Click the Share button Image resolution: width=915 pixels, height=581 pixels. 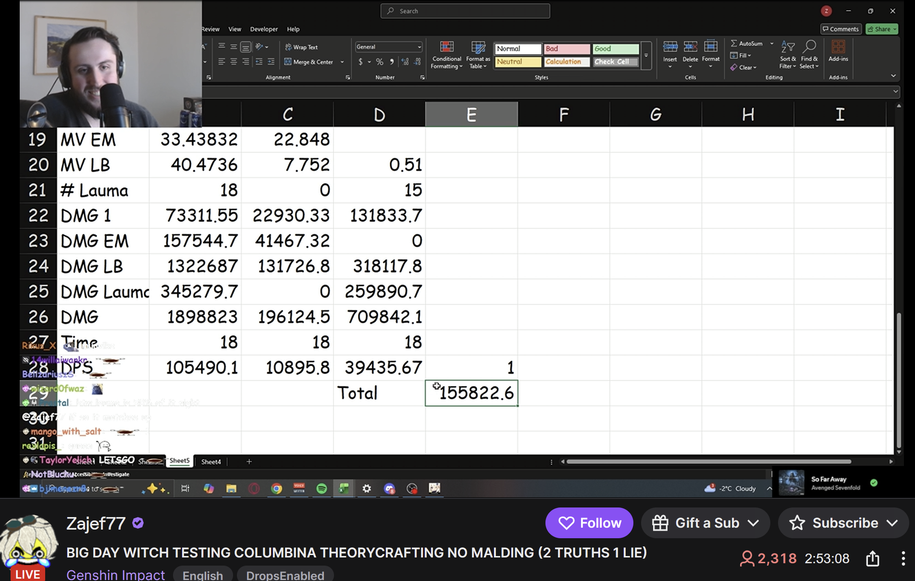pos(882,29)
